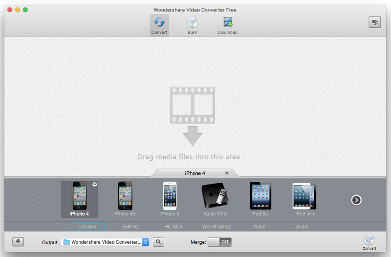
Task: Click the green full-screen window button
Action: click(x=25, y=10)
